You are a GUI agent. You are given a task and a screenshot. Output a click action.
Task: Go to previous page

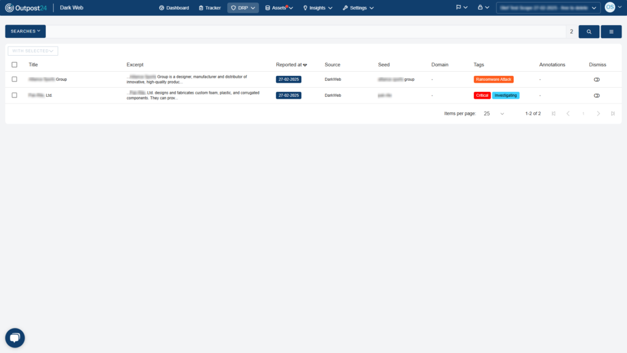568,113
